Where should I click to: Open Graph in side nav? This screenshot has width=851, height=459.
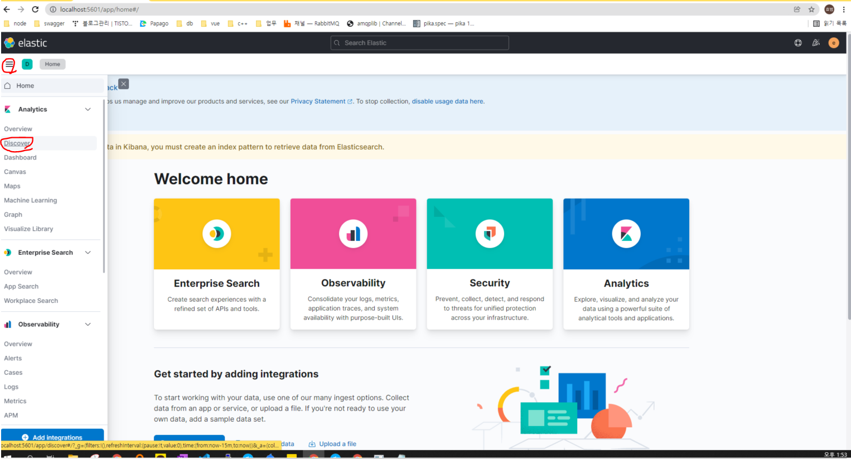pos(13,215)
